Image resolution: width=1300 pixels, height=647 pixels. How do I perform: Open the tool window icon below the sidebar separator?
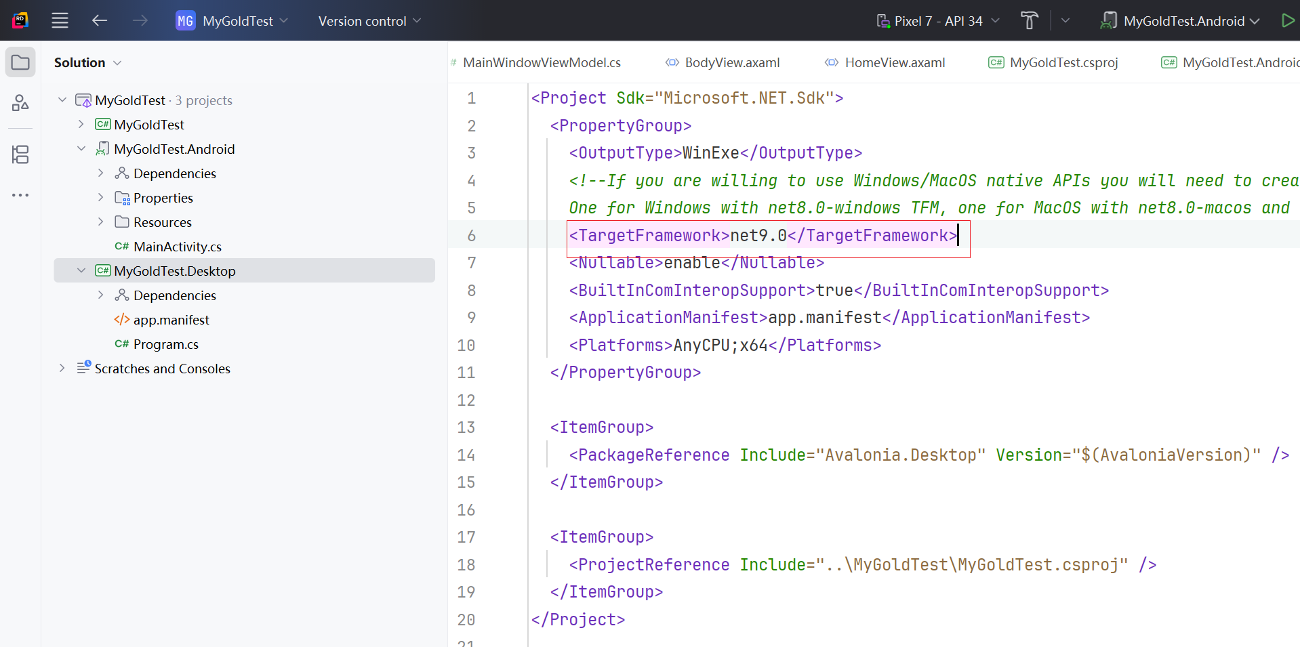tap(20, 155)
